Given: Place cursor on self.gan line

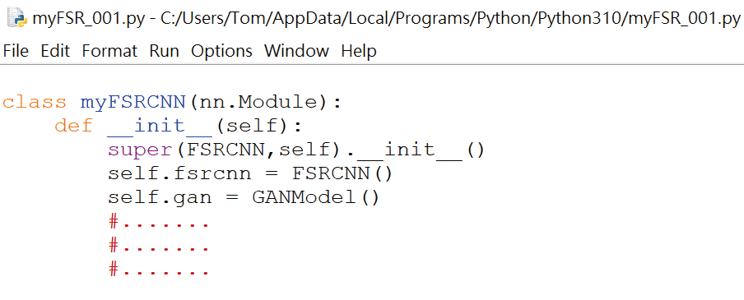Looking at the screenshot, I should (244, 197).
